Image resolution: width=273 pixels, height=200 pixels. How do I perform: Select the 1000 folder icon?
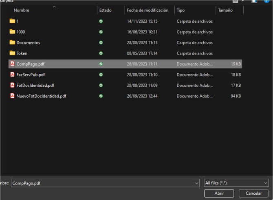tap(12, 32)
